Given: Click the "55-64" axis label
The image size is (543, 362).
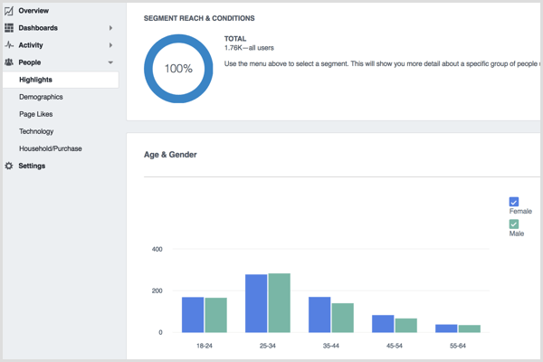Looking at the screenshot, I should [458, 346].
